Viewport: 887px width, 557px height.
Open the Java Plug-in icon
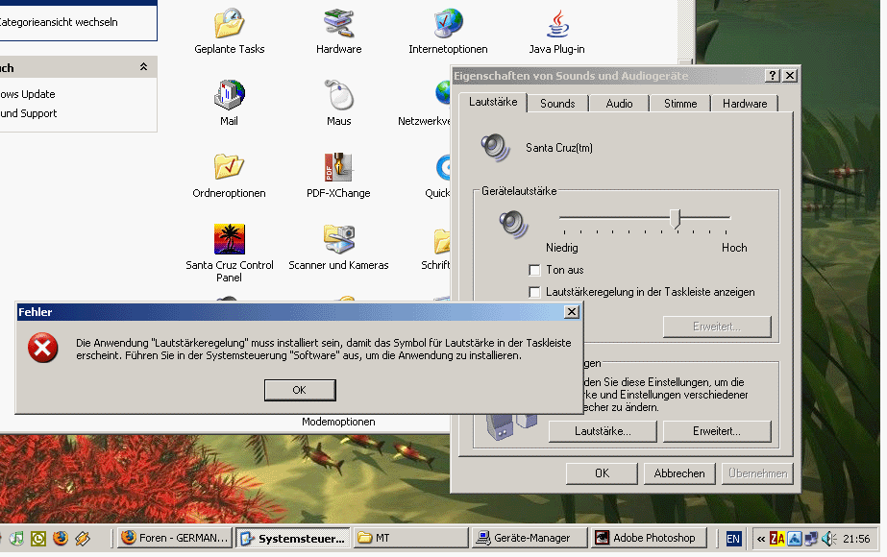tap(556, 24)
